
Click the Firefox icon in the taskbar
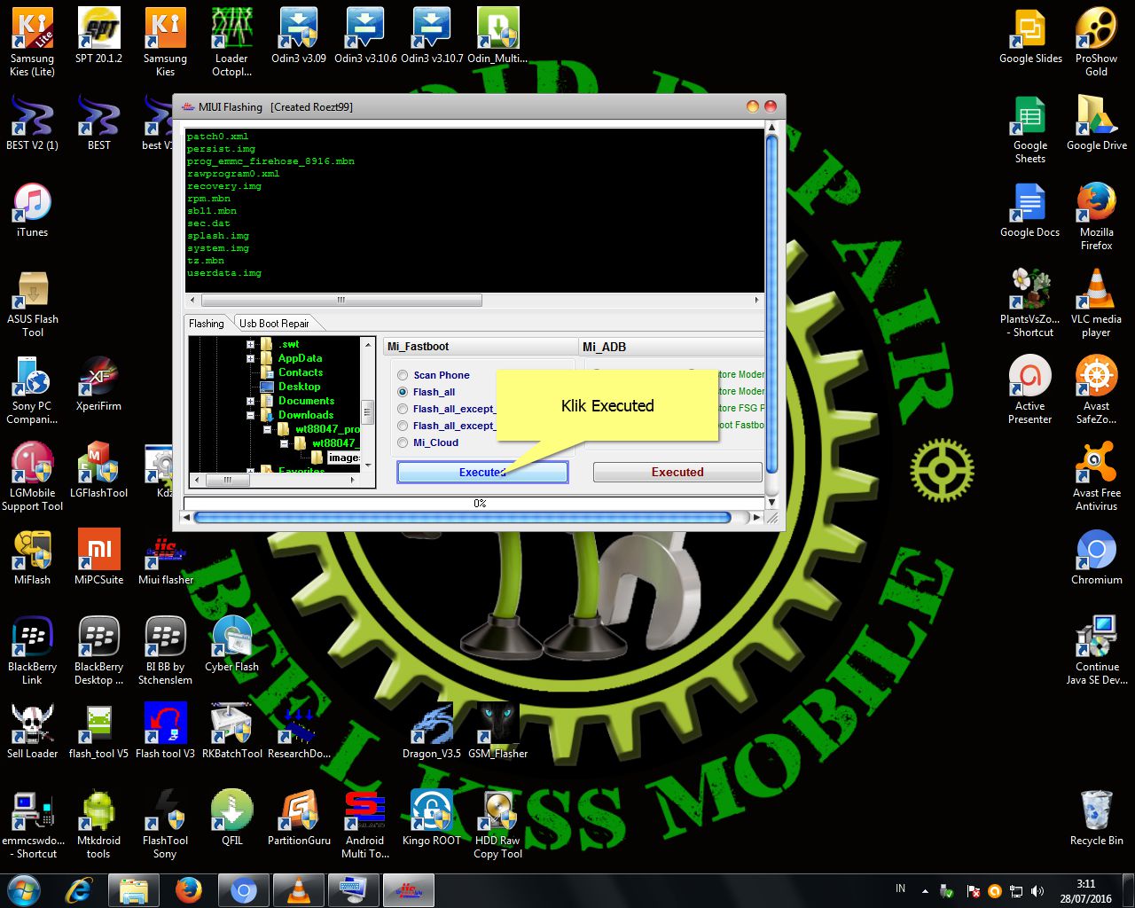click(x=188, y=890)
